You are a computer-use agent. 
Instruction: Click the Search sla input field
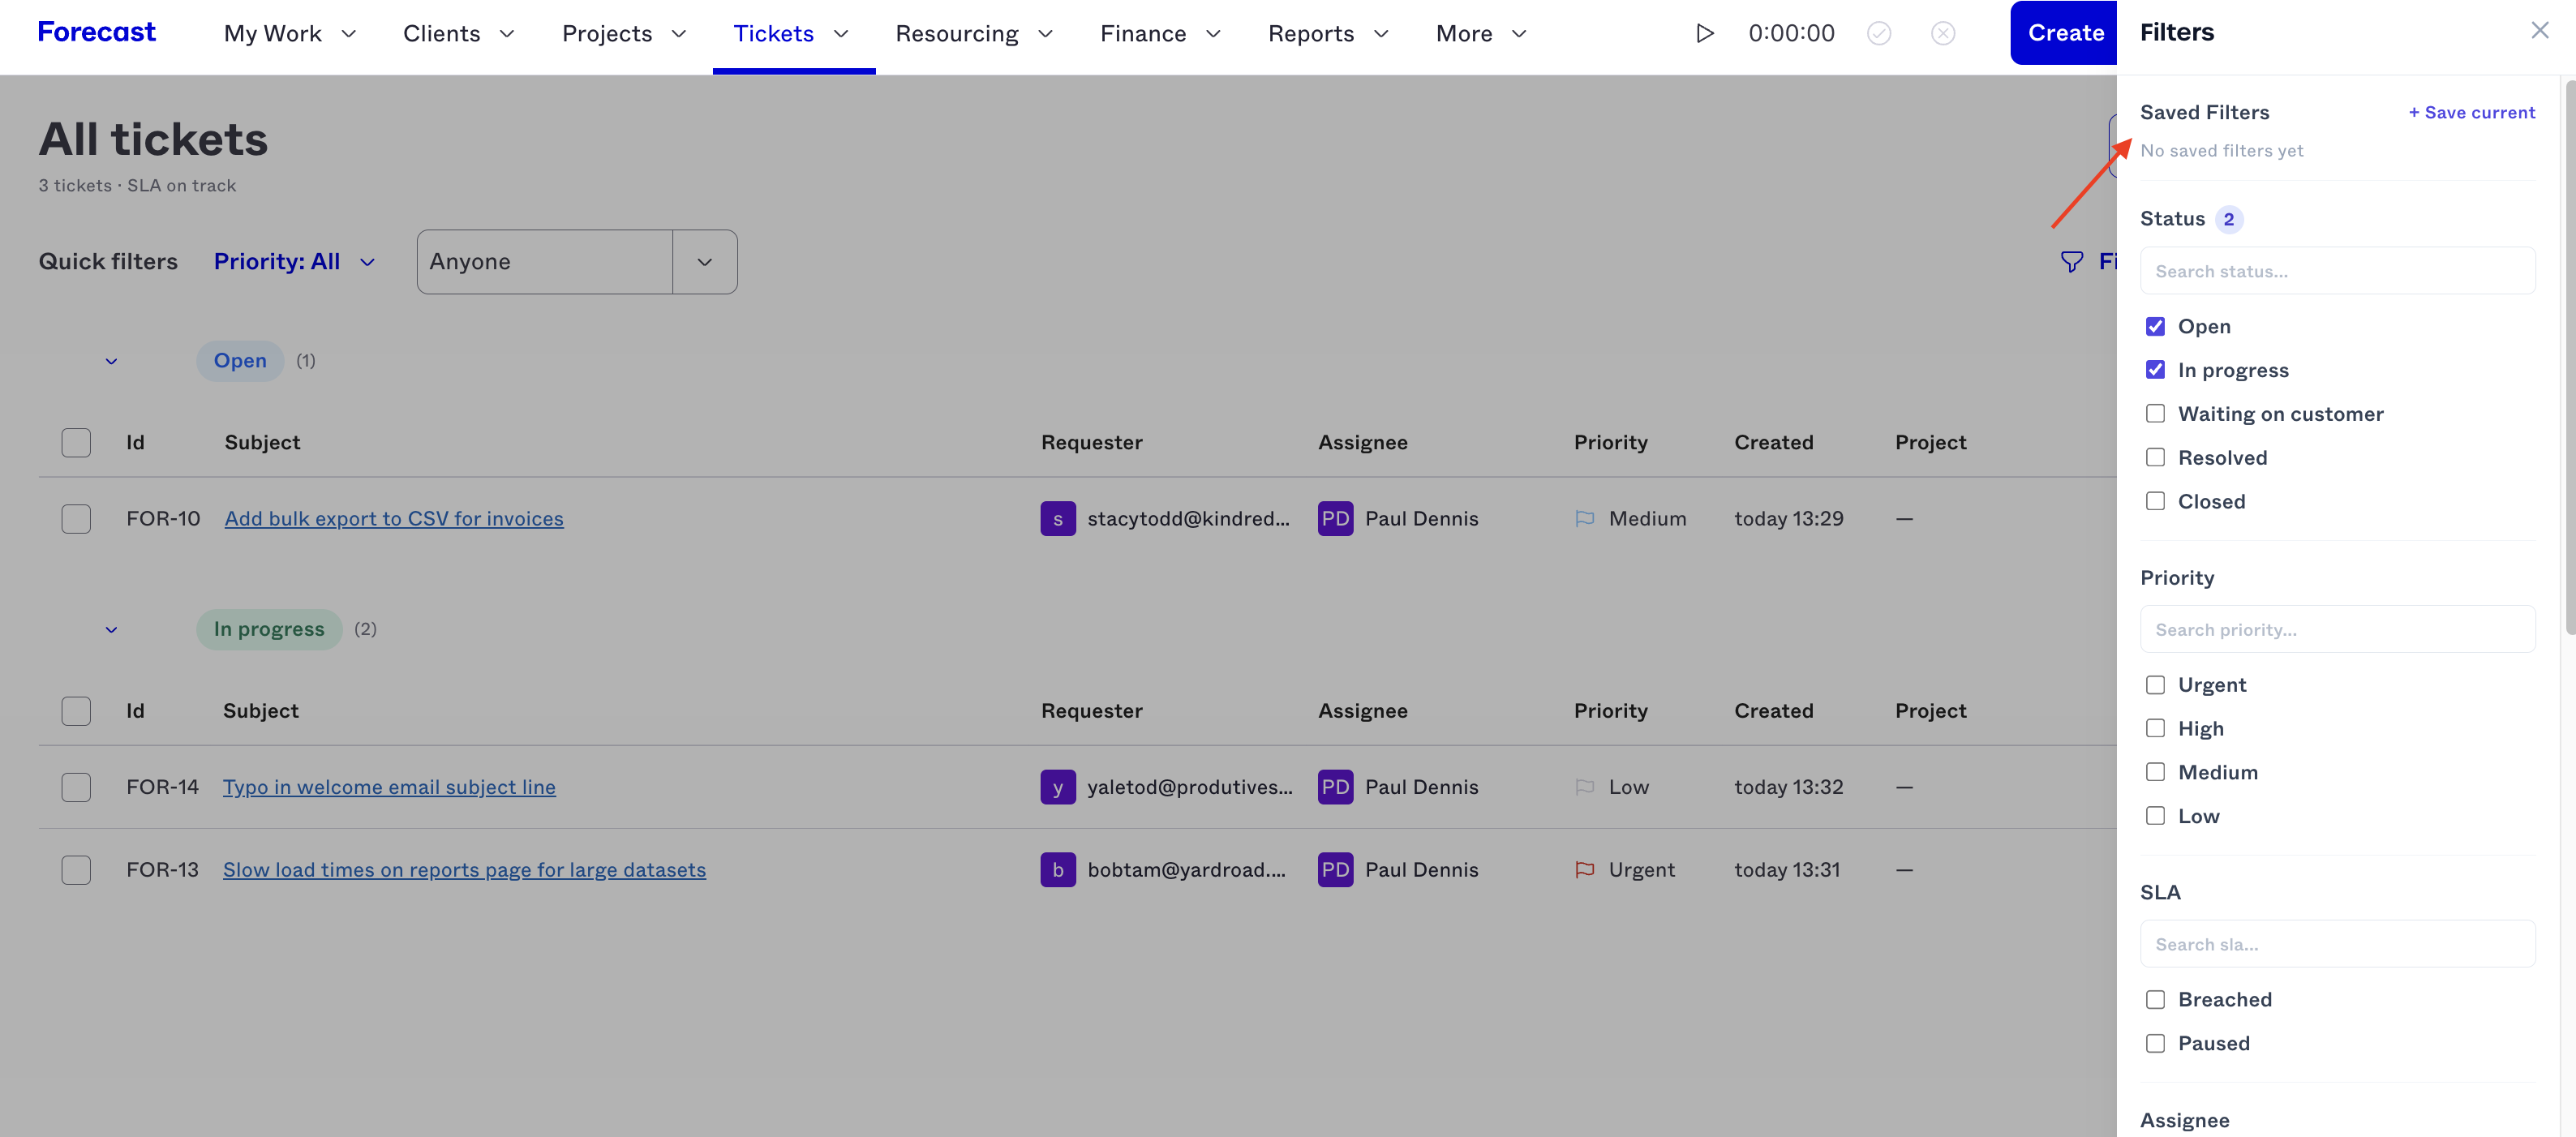pos(2337,944)
